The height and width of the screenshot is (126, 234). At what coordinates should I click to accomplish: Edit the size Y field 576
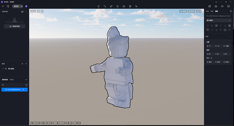[x=218, y=62]
